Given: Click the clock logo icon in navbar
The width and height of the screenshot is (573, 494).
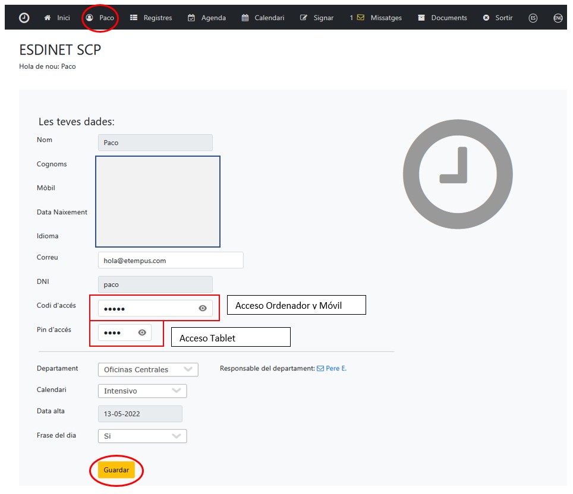Looking at the screenshot, I should tap(24, 18).
